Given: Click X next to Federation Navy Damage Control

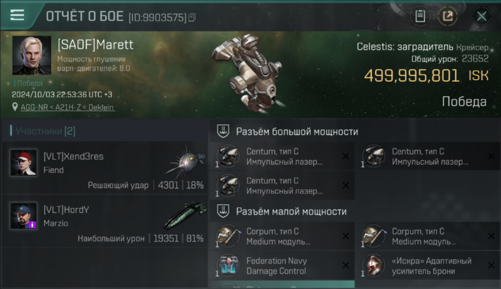Looking at the screenshot, I should click(346, 265).
